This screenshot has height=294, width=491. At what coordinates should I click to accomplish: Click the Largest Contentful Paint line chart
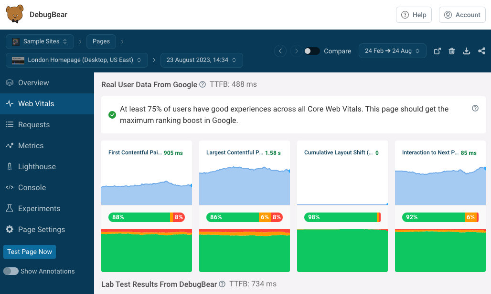(x=244, y=186)
